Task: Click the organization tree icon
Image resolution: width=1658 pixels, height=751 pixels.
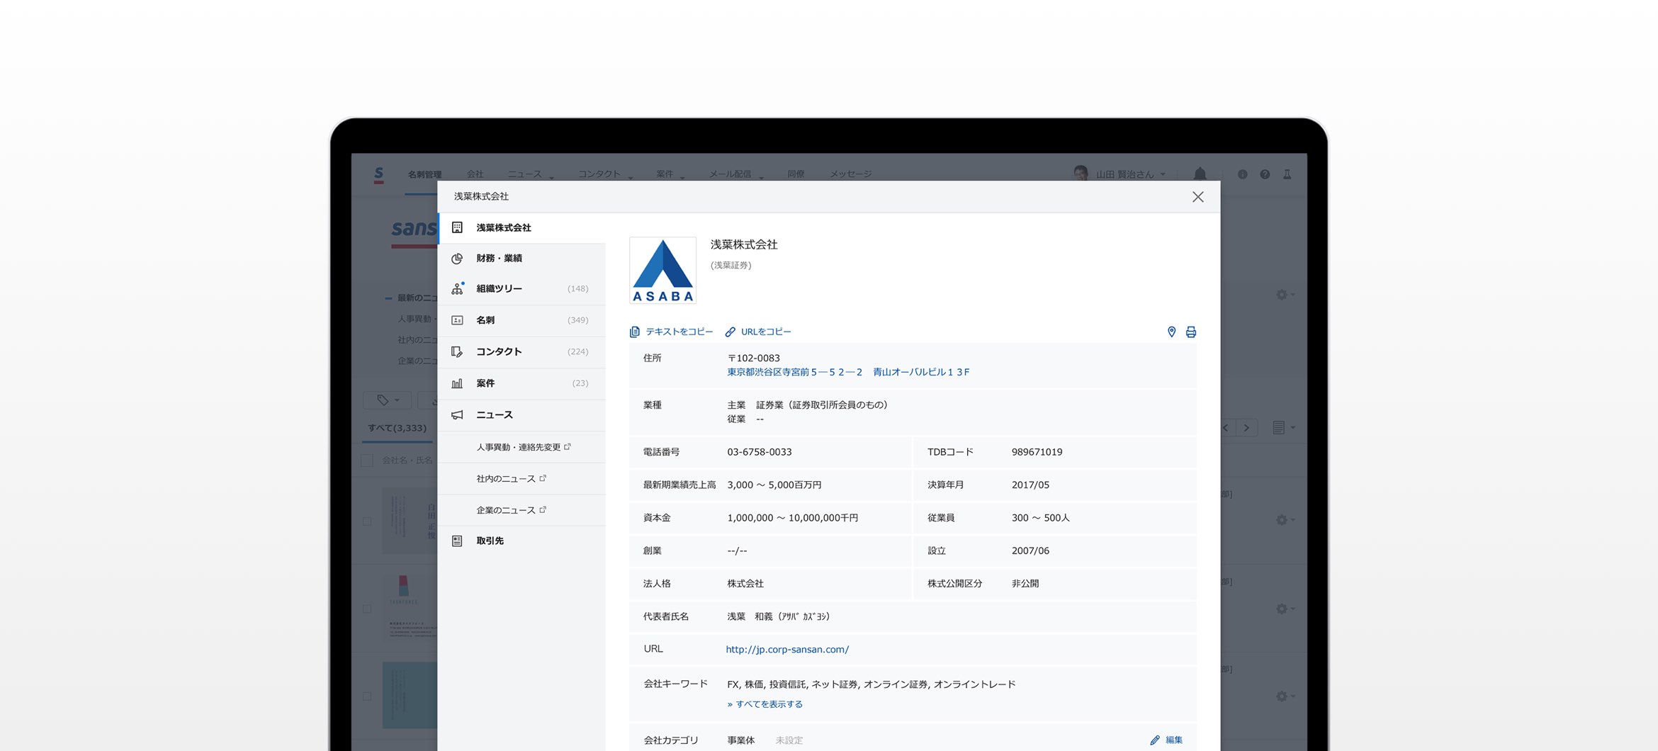Action: pos(457,289)
